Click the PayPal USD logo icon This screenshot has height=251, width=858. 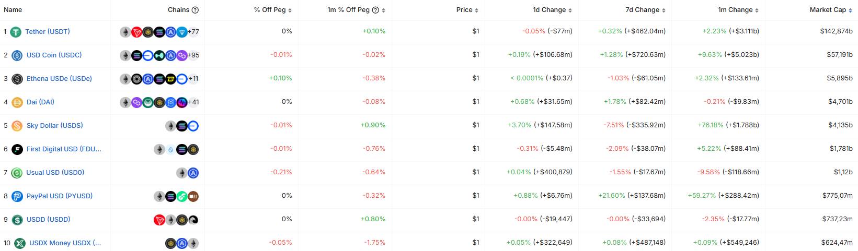coord(17,196)
